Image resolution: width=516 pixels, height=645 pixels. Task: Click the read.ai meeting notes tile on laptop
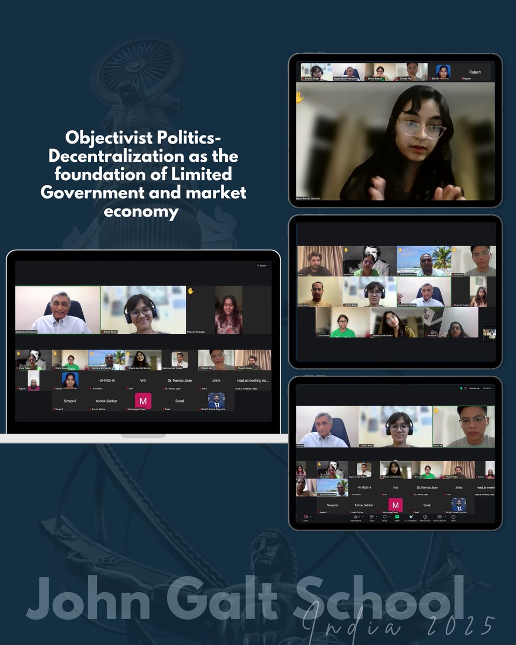pos(253,381)
